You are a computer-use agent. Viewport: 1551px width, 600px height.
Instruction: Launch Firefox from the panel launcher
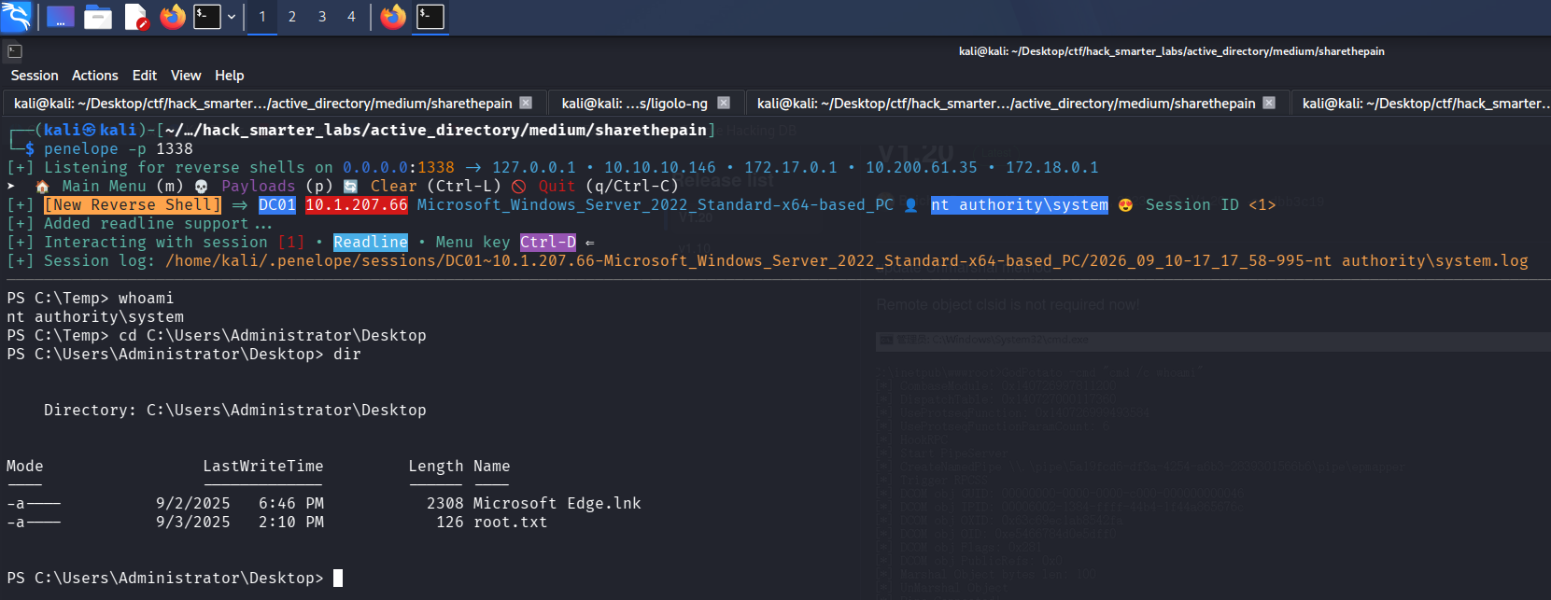[173, 17]
